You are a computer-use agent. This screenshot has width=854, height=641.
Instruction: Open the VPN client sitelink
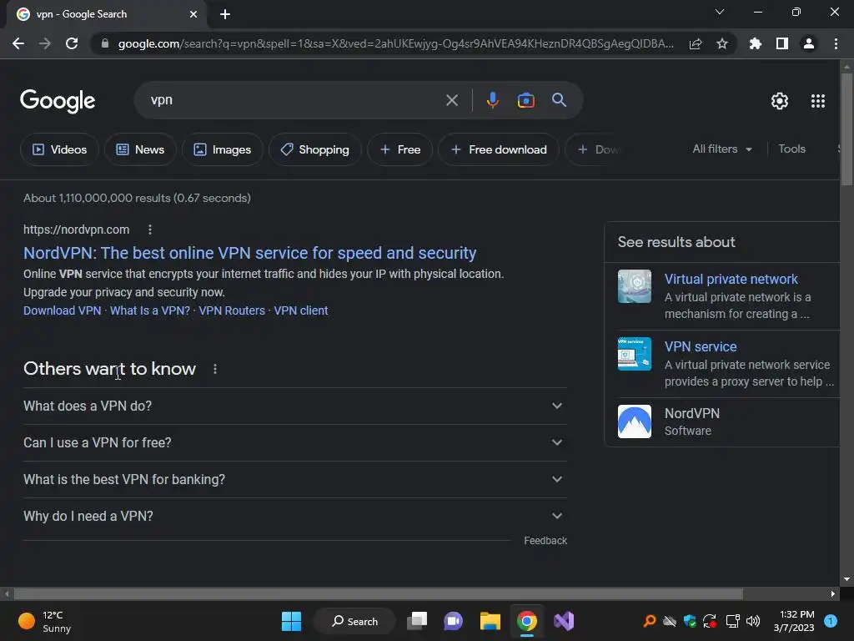pyautogui.click(x=300, y=310)
